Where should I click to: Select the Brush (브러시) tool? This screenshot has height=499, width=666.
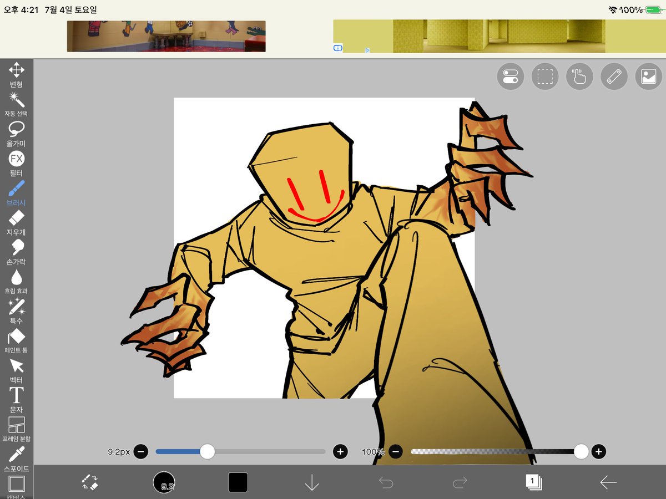point(17,194)
